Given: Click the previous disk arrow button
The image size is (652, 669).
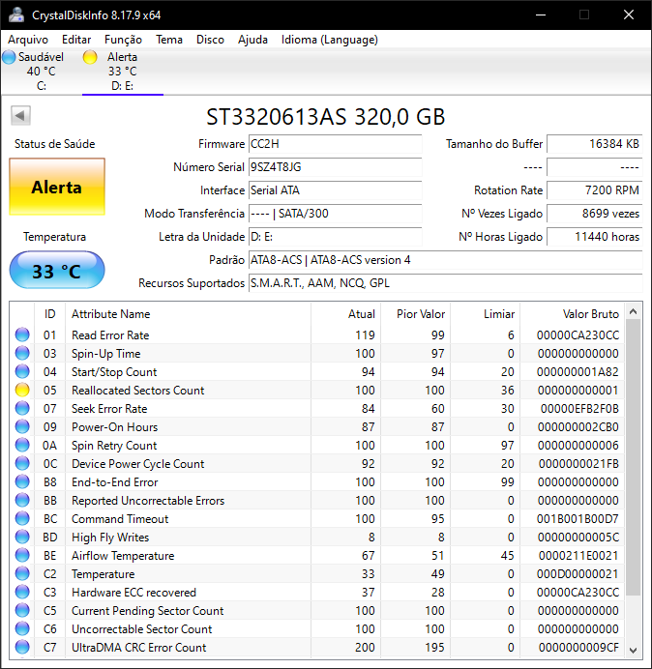Looking at the screenshot, I should [x=20, y=116].
